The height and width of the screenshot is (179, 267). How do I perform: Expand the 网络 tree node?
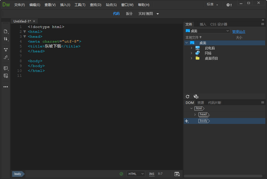click(x=192, y=53)
